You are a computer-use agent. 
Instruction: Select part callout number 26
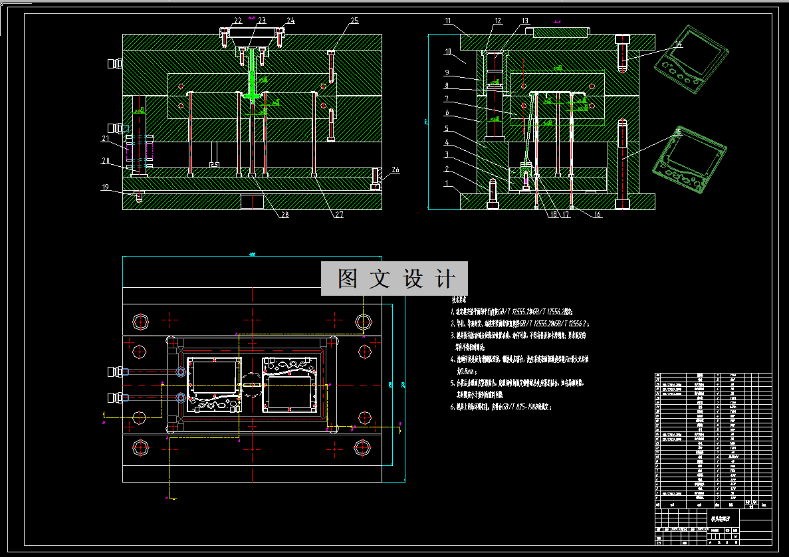click(395, 170)
